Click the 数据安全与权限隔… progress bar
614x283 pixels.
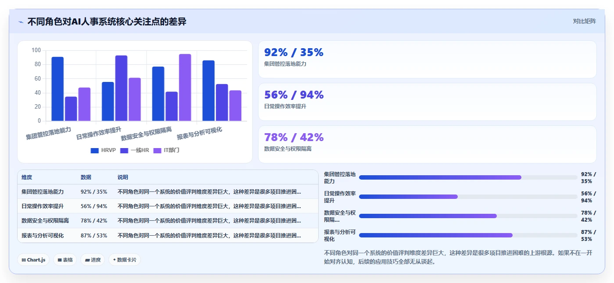[x=468, y=216]
